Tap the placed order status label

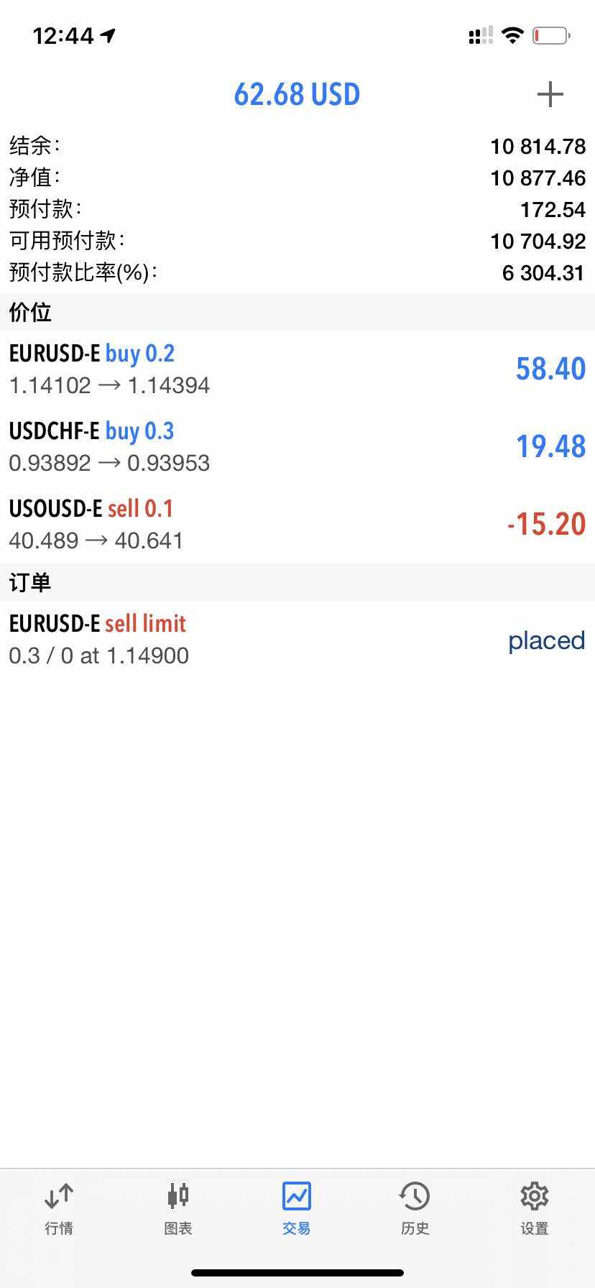(x=546, y=640)
